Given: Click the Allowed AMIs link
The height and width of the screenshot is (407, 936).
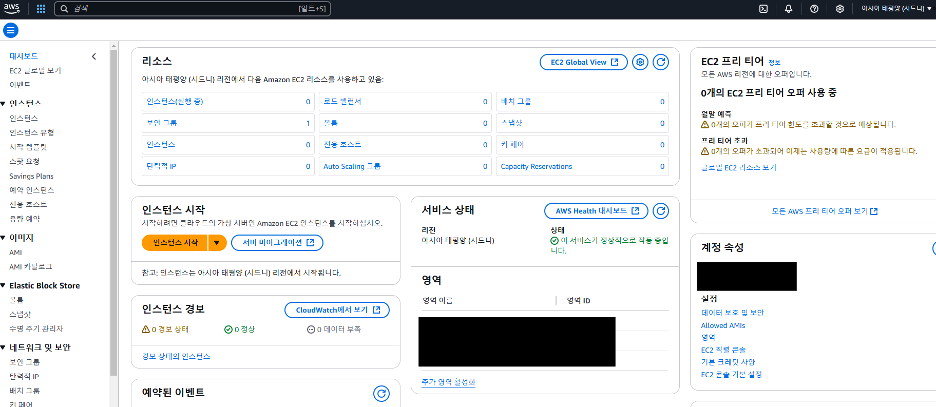Looking at the screenshot, I should point(723,325).
